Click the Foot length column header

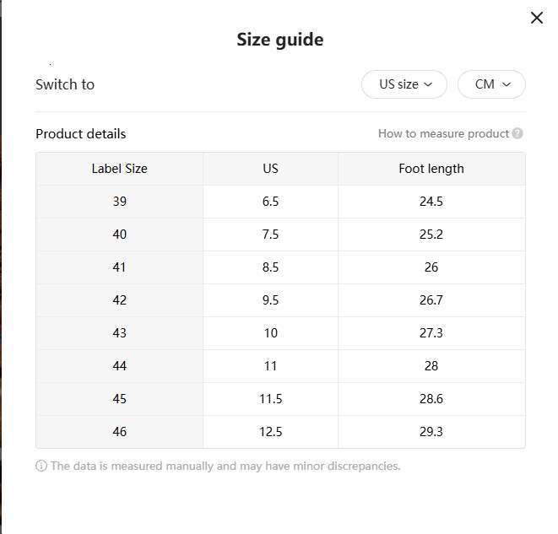431,169
